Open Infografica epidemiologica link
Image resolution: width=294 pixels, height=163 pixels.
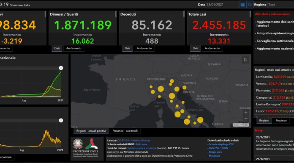click(x=275, y=33)
